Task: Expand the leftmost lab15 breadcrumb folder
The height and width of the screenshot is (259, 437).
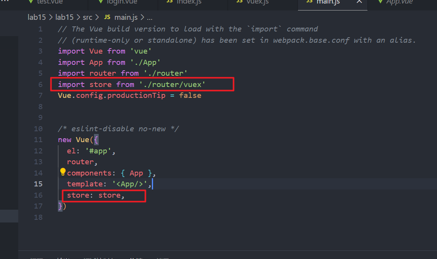Action: point(37,17)
